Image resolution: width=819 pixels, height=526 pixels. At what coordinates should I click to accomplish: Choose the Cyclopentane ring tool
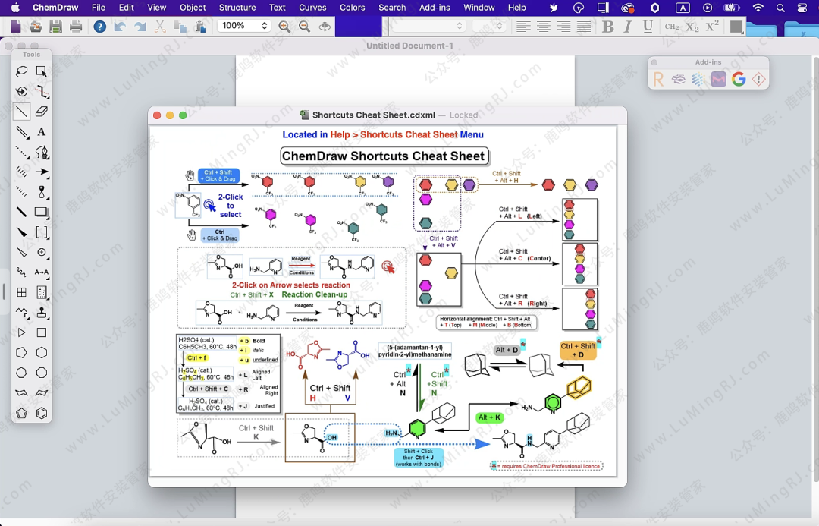coord(21,353)
